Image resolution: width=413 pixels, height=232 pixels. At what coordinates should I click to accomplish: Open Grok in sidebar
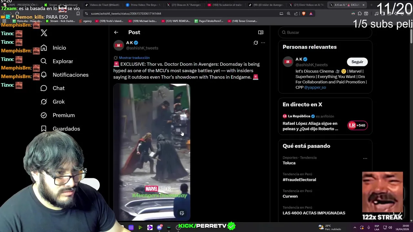(x=53, y=101)
